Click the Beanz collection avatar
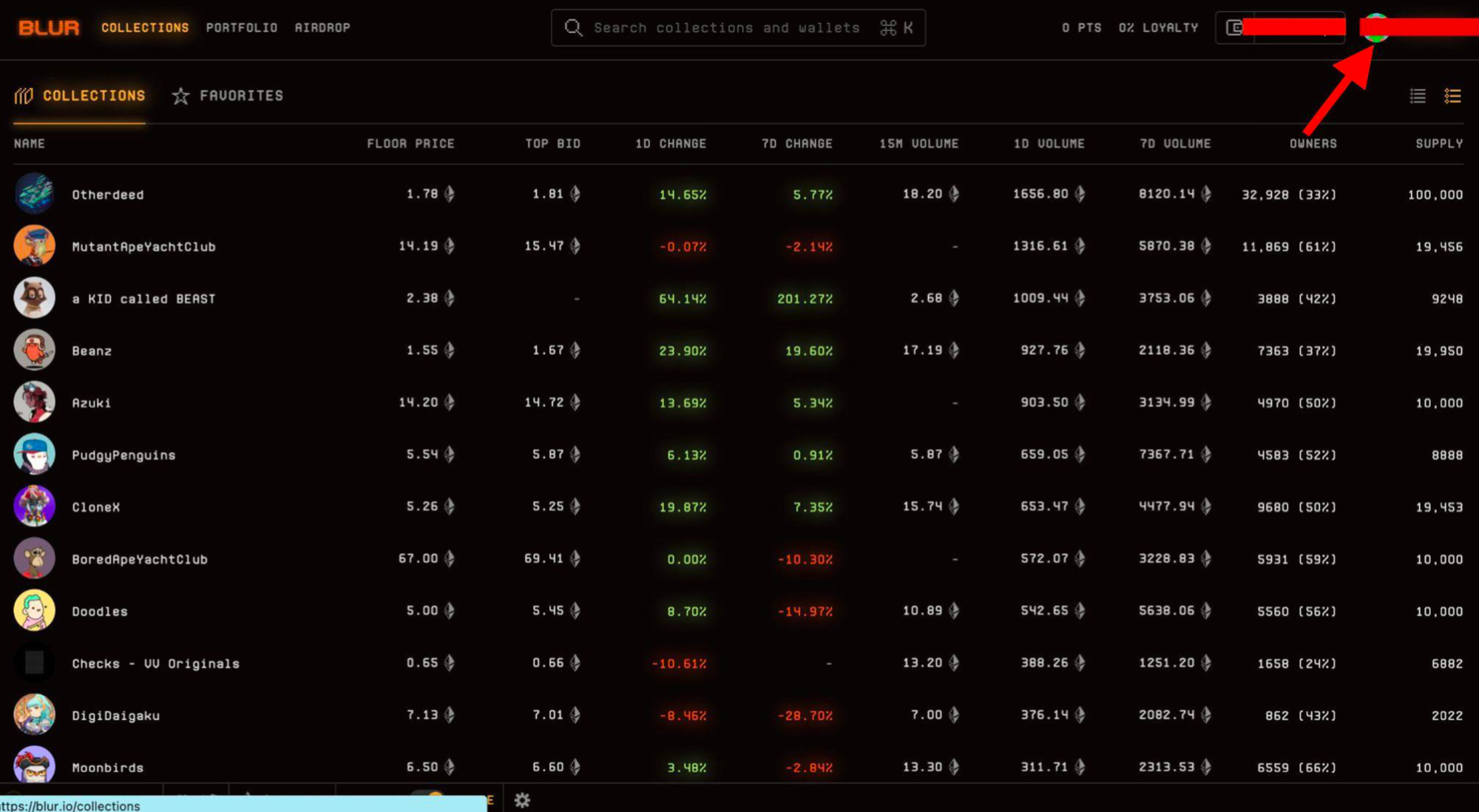 click(x=34, y=350)
